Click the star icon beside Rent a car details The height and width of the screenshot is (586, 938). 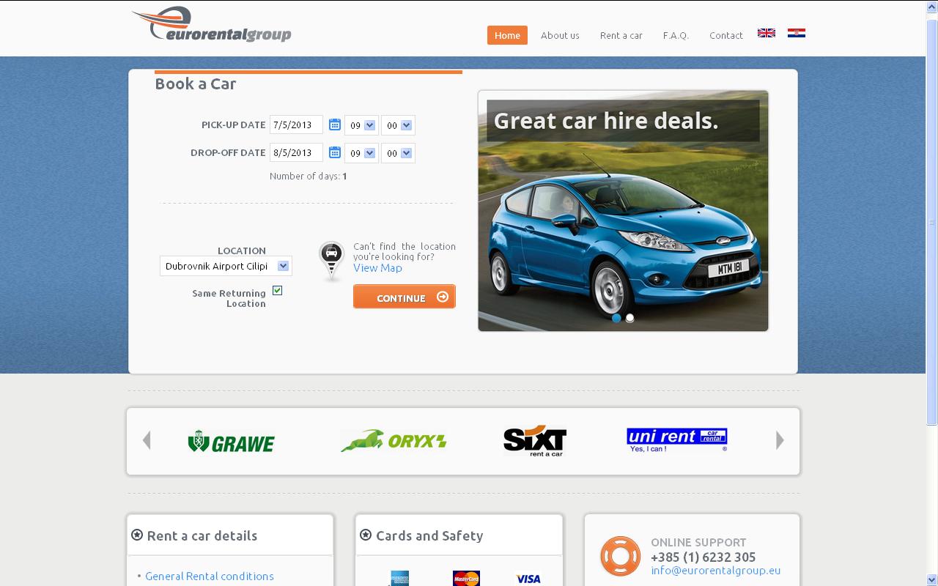(x=137, y=535)
